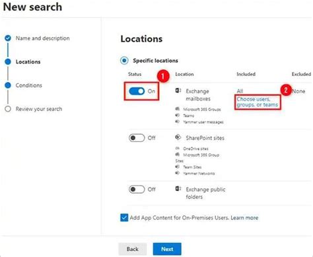
Task: Enable the Exchange public folders toggle
Action: pos(137,189)
